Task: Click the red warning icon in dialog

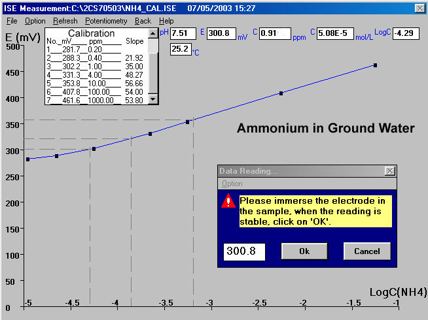Action: click(x=228, y=201)
